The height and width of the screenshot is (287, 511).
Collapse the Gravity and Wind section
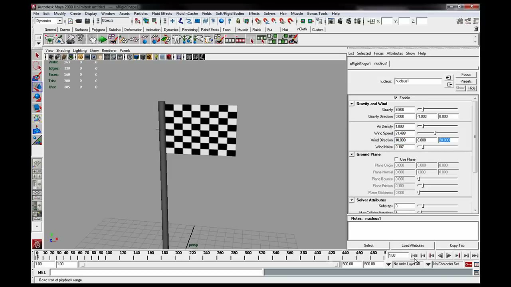click(x=352, y=104)
